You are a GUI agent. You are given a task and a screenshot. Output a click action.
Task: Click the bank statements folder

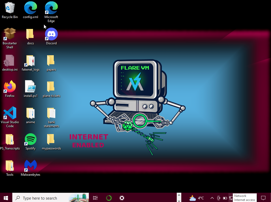pos(51,113)
